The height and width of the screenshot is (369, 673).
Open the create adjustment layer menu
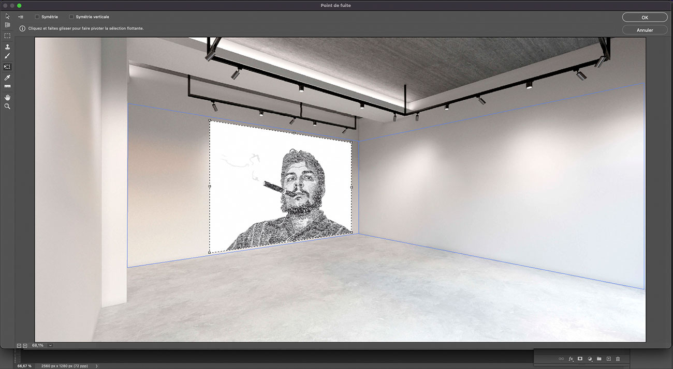coord(590,358)
